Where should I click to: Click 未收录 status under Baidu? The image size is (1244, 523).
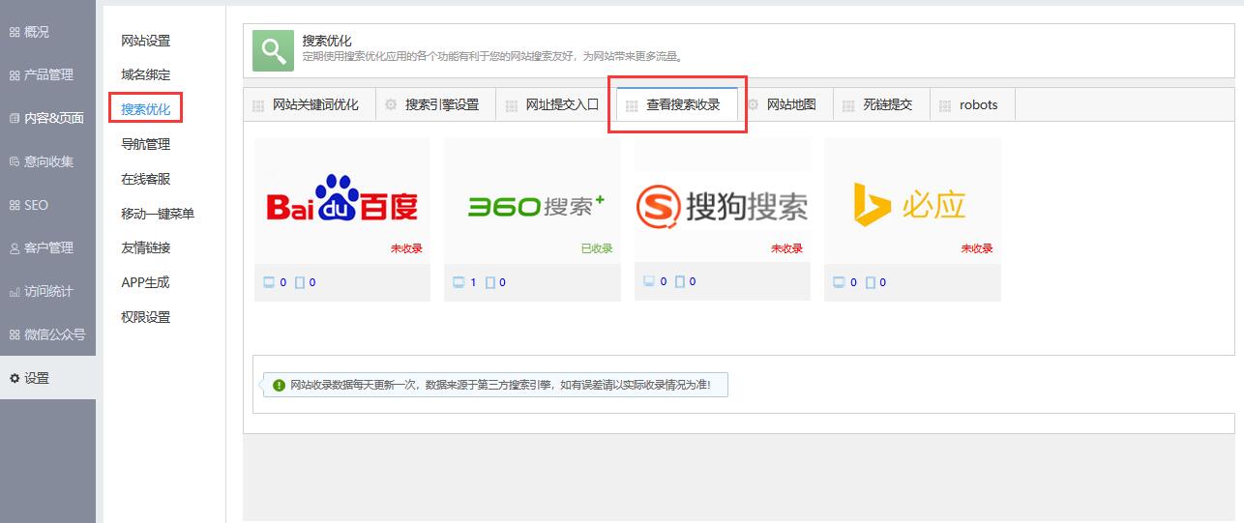[406, 248]
